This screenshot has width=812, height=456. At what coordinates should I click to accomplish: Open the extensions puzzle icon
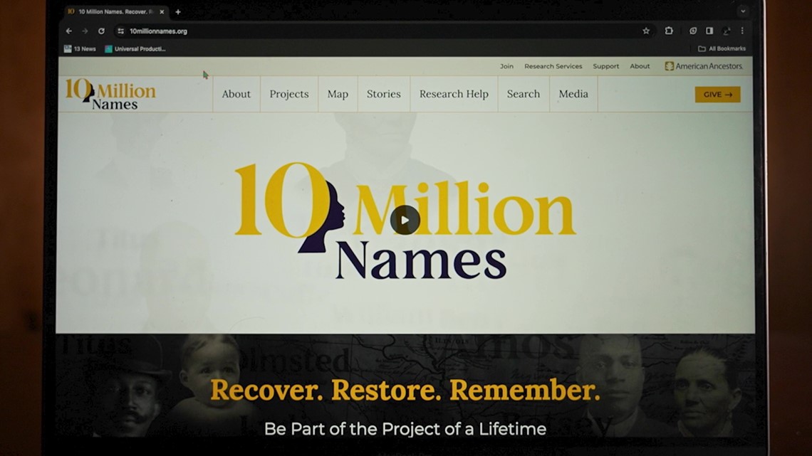pyautogui.click(x=669, y=31)
